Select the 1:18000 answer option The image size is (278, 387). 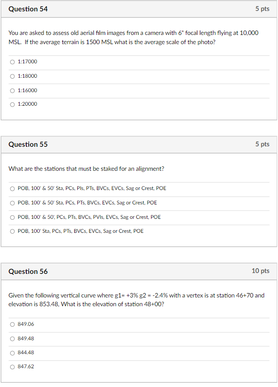pos(13,76)
